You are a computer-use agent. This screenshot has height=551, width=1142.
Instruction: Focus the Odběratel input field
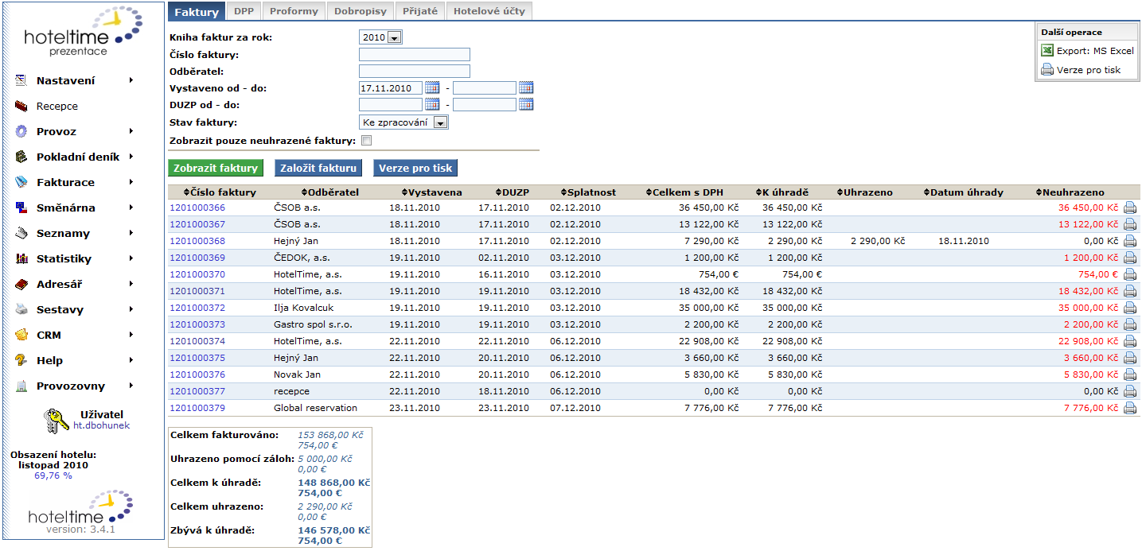point(415,71)
